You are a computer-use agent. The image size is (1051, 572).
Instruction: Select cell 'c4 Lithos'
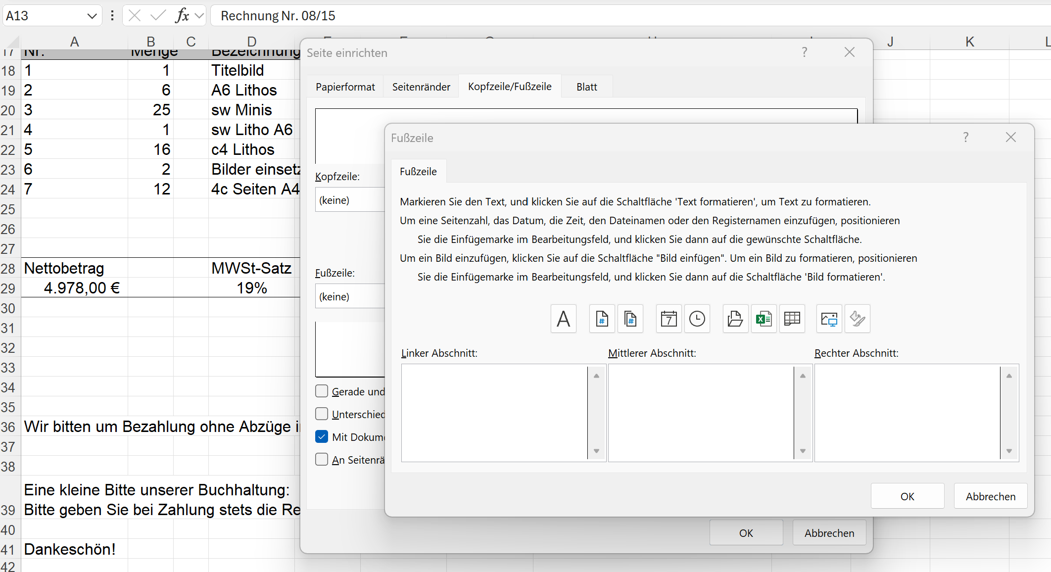pyautogui.click(x=251, y=149)
